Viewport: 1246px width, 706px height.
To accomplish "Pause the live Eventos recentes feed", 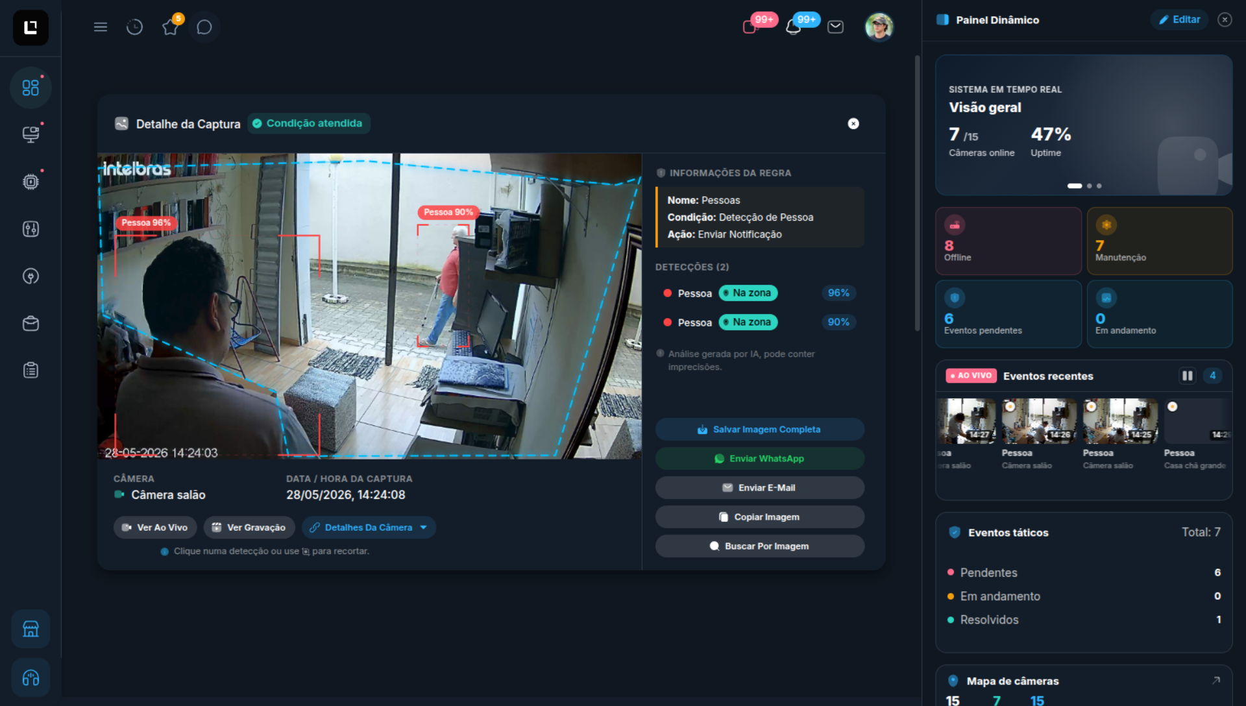I will [1187, 376].
